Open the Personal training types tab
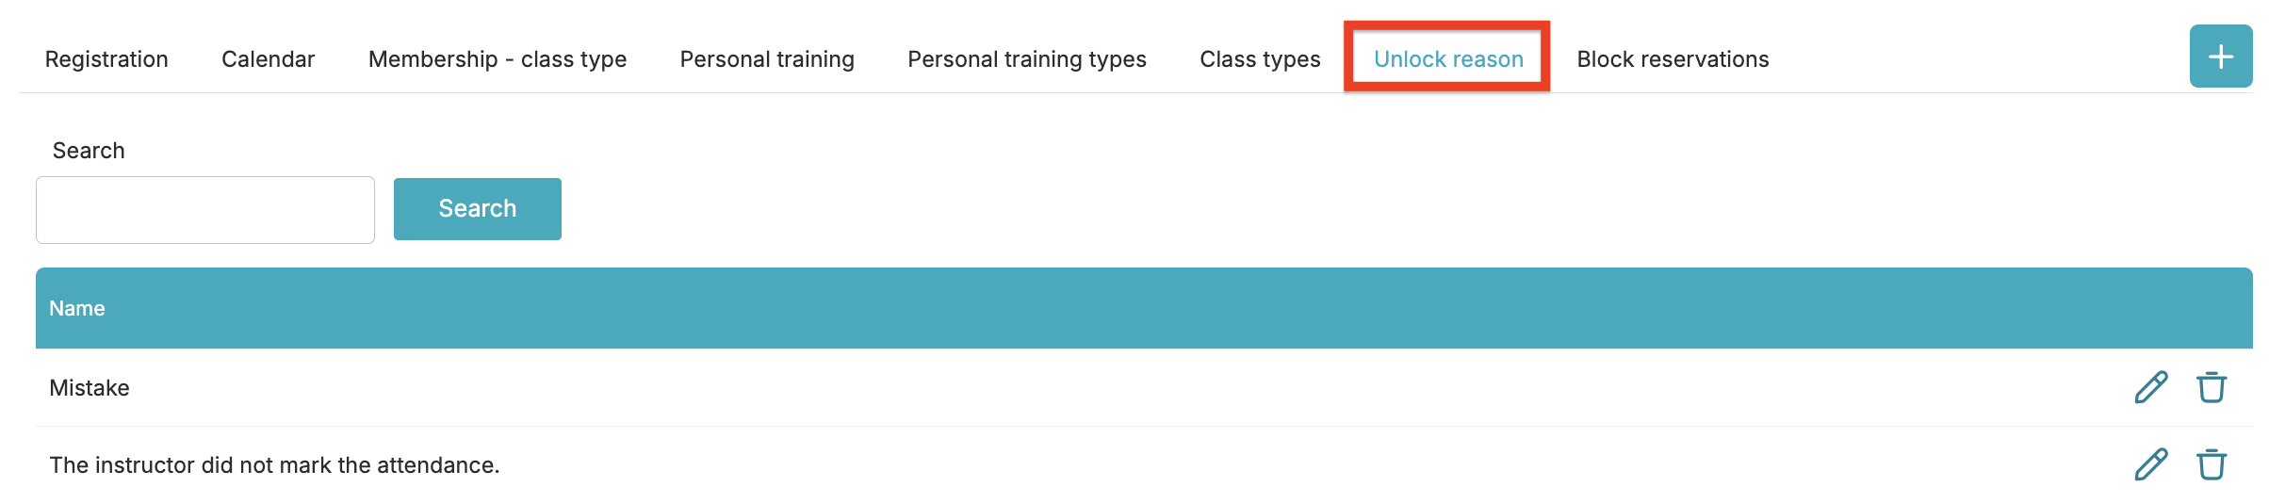 coord(1027,59)
